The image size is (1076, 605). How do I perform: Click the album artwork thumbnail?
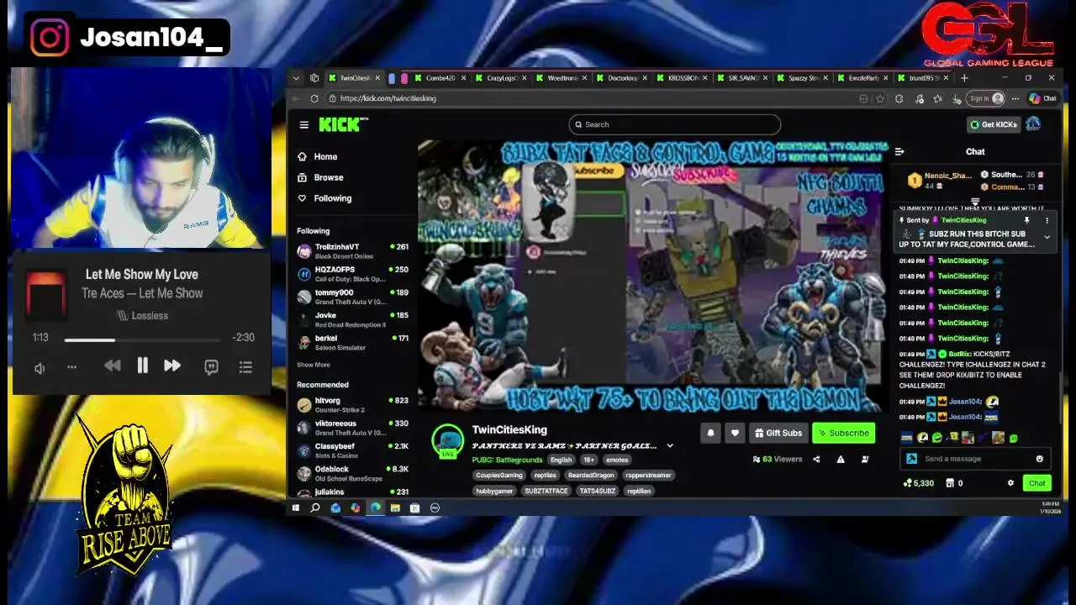[45, 294]
